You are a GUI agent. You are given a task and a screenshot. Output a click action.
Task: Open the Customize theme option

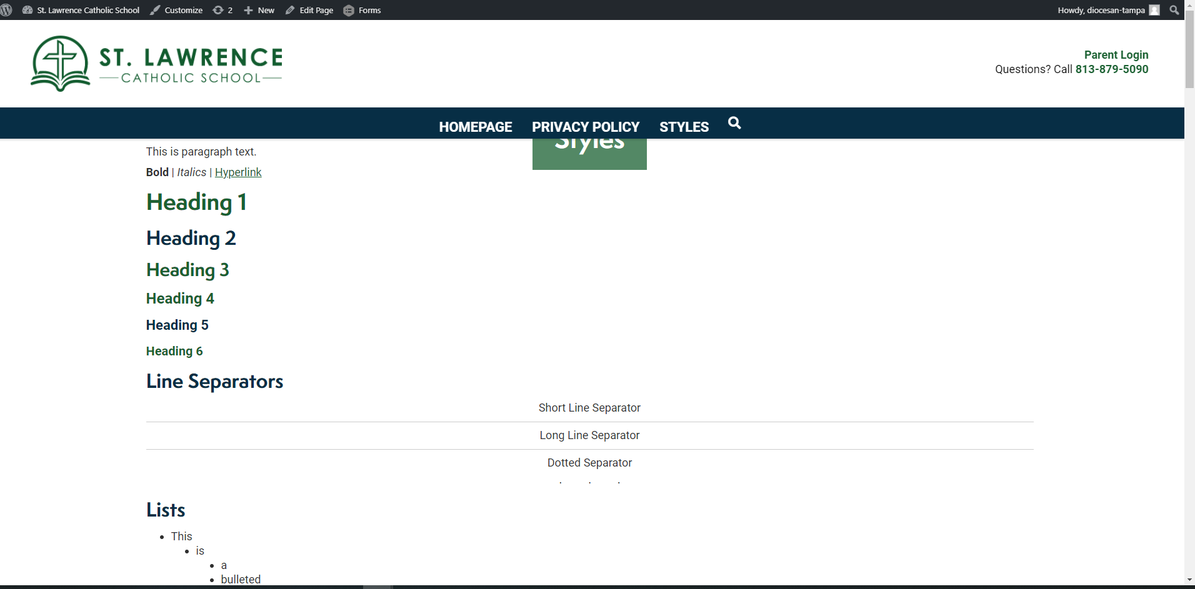176,10
